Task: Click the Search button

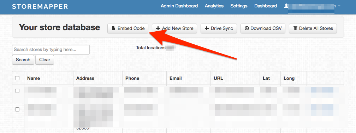Action: 23,60
